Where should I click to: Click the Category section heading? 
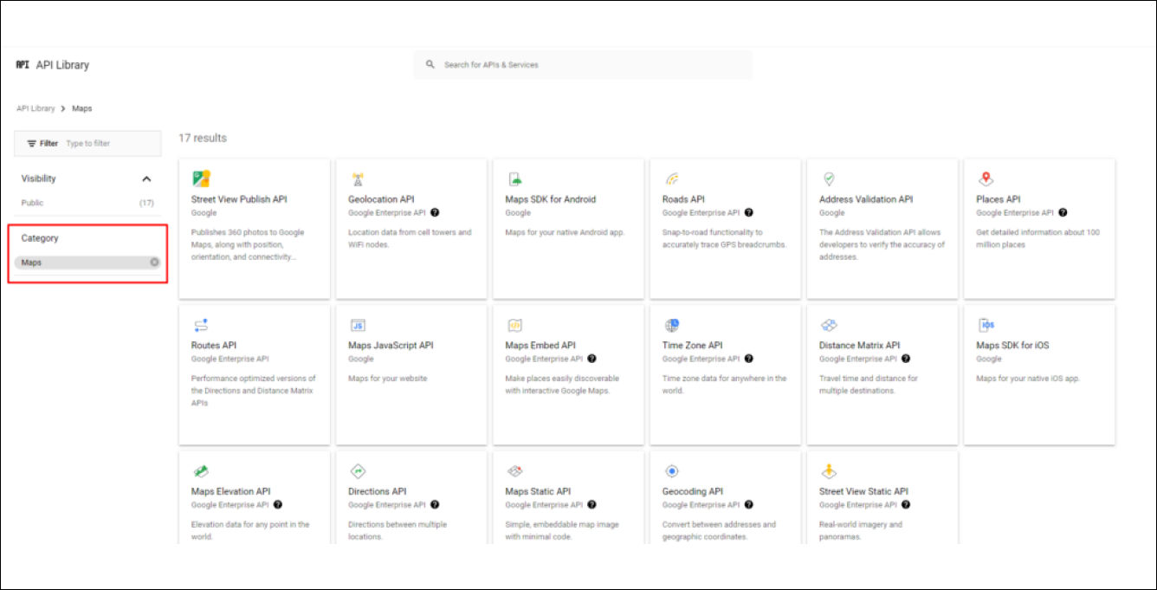pyautogui.click(x=40, y=238)
